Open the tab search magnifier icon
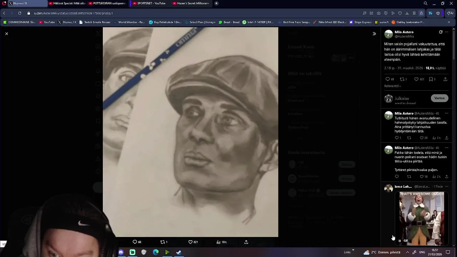This screenshot has width=457, height=257. tap(426, 3)
